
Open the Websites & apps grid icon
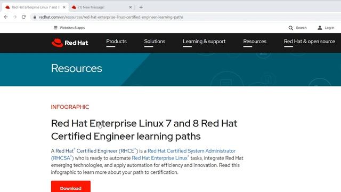click(55, 28)
